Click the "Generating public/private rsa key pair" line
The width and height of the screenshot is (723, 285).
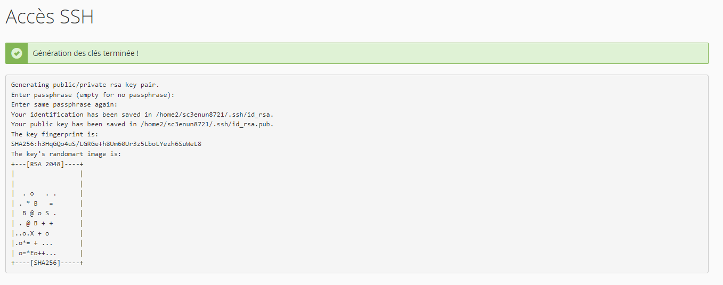tap(85, 85)
